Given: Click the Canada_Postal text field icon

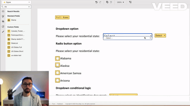Looking at the screenshot, I should pyautogui.click(x=9, y=31).
